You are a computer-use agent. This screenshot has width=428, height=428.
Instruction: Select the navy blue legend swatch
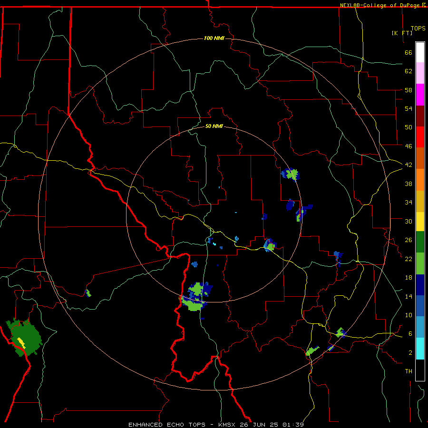420,285
